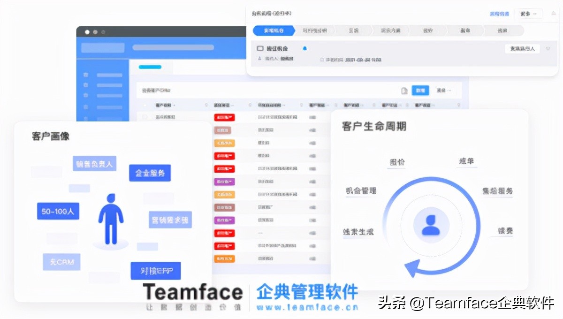Image resolution: width=563 pixels, height=319 pixels.
Task: Check the checkbox beside the opportunity name
Action: tap(259, 47)
